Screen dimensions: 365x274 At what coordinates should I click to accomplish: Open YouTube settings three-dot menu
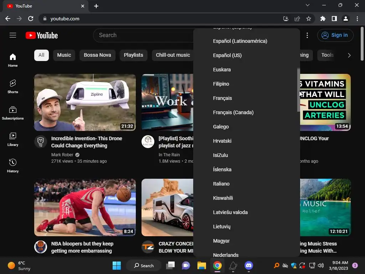307,35
